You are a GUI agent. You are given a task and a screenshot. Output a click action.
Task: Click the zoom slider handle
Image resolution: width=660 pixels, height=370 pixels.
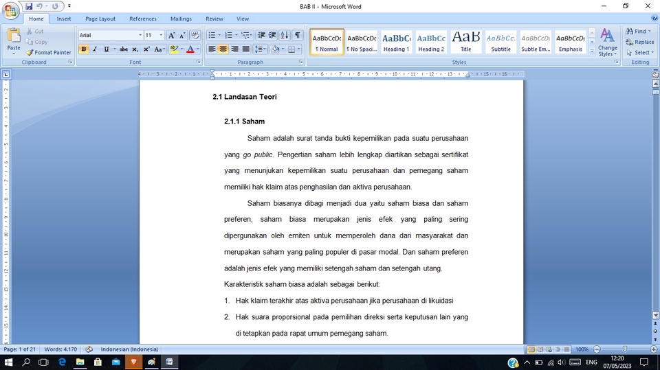click(x=625, y=349)
